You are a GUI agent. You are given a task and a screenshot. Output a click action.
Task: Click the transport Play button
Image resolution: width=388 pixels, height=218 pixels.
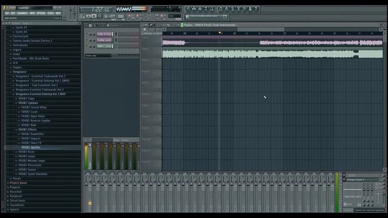(89, 16)
